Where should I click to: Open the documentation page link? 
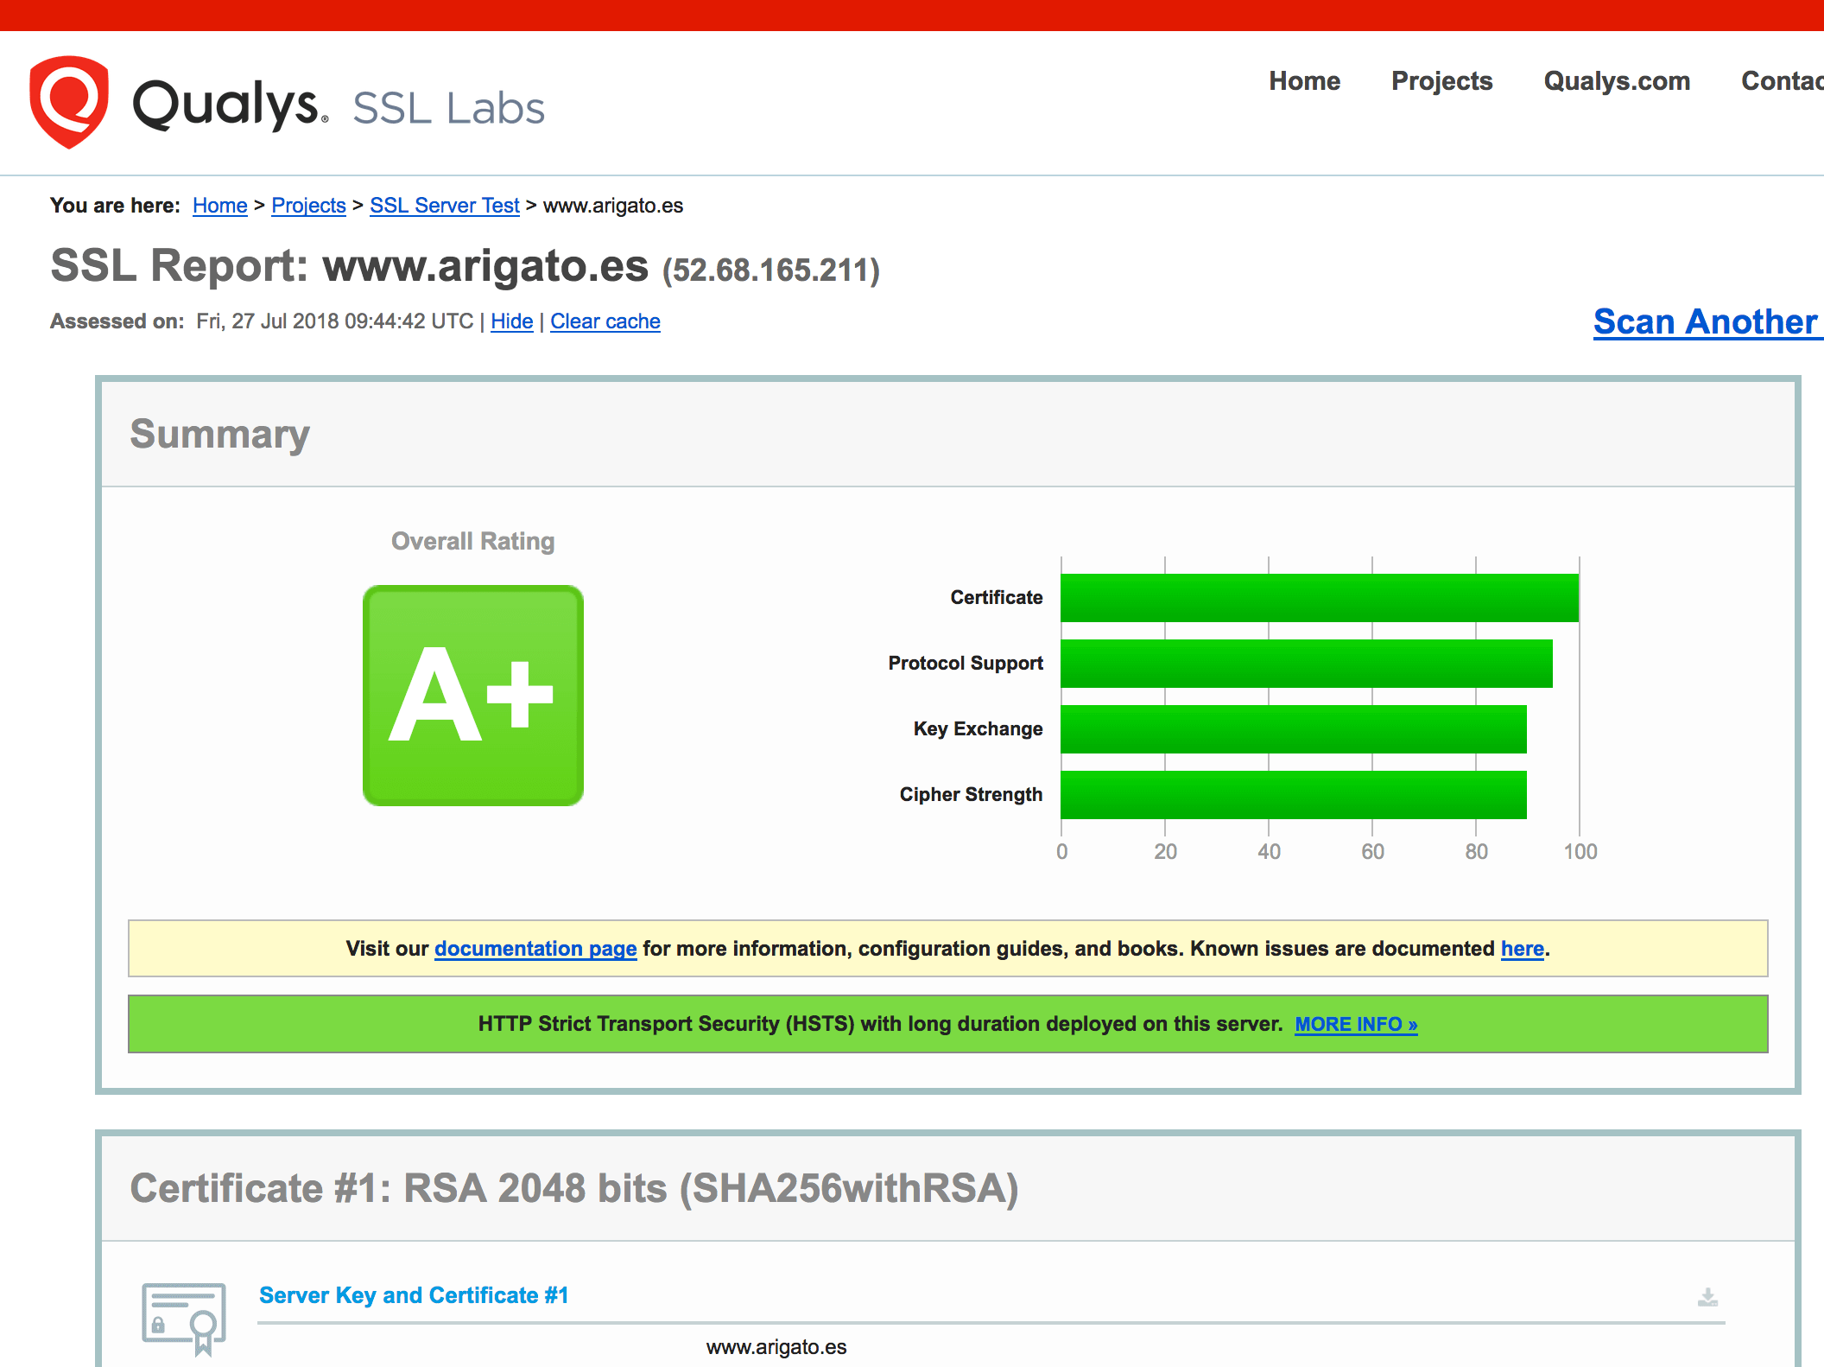535,949
